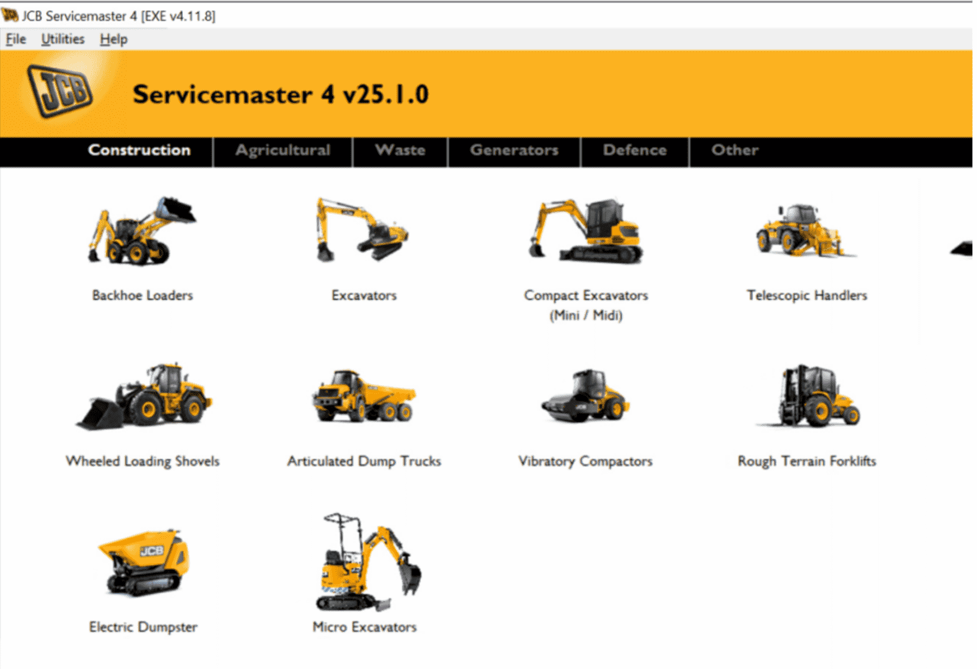Open the Wheeled Loading Shovels image
The height and width of the screenshot is (669, 977).
[x=144, y=396]
